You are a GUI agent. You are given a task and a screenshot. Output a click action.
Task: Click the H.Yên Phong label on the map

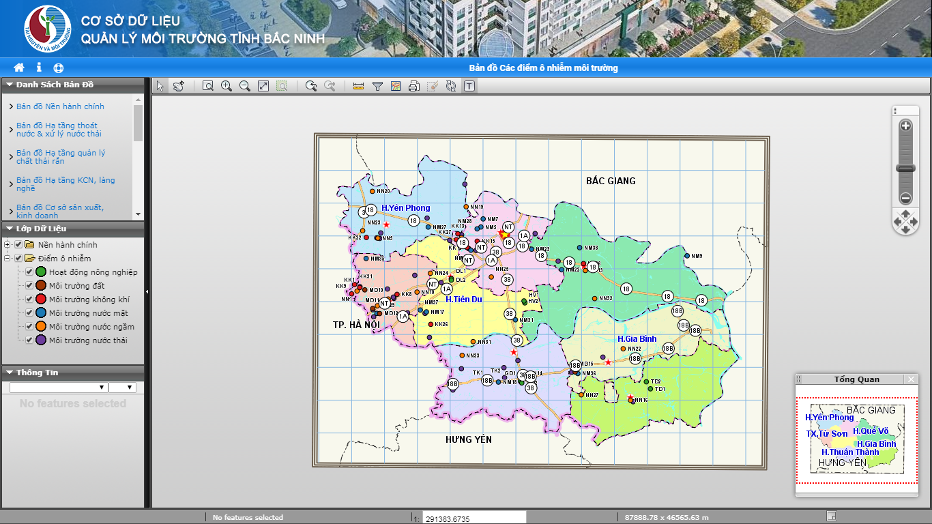tap(405, 207)
